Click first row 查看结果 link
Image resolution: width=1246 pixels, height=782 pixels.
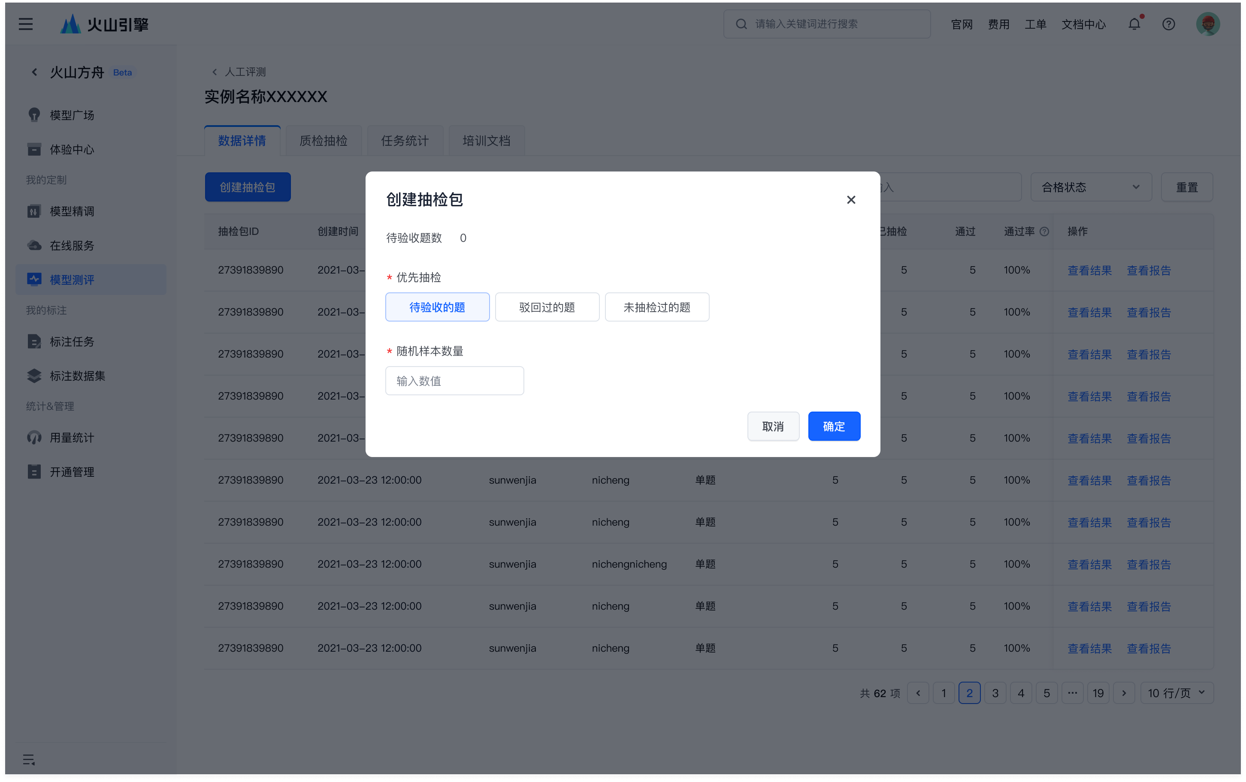coord(1090,271)
